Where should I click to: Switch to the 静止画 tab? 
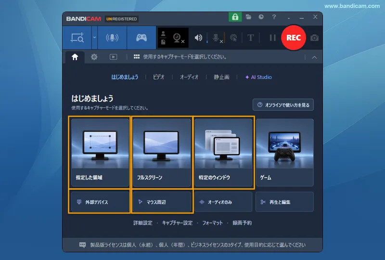point(221,77)
